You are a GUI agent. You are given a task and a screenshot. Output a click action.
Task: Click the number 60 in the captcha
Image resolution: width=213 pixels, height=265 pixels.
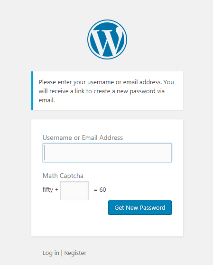pyautogui.click(x=102, y=190)
